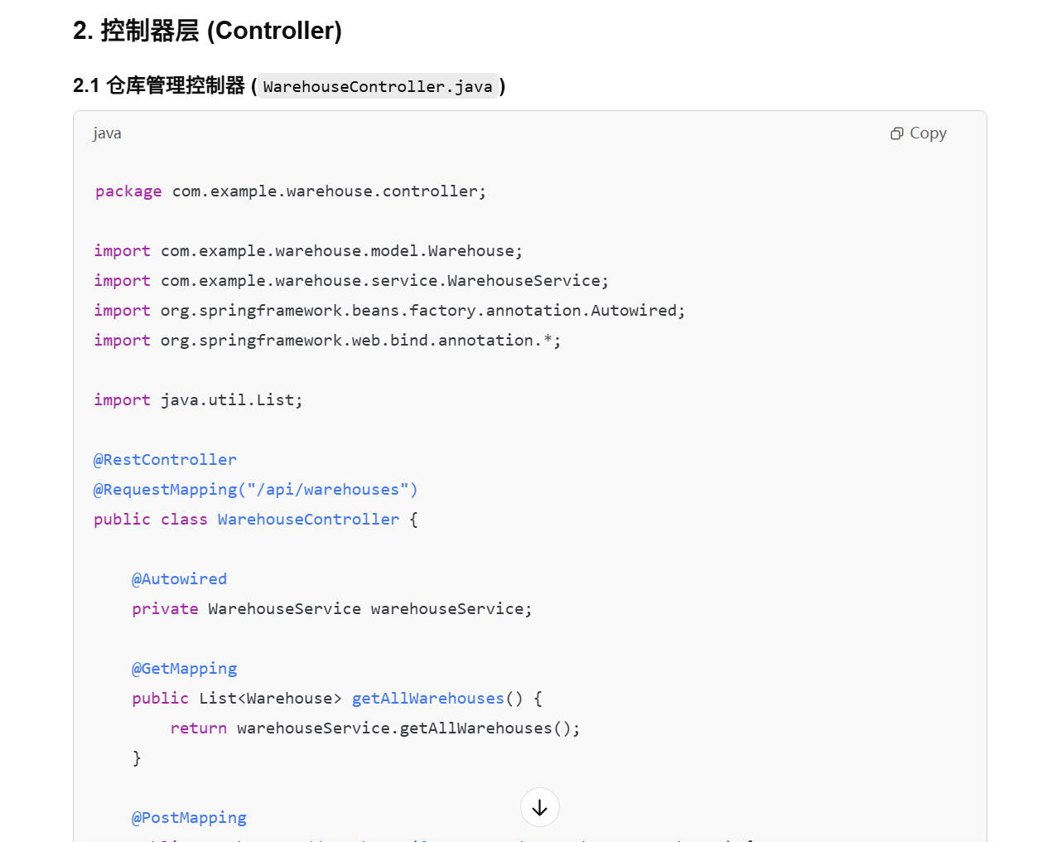Click the java.util.List import line
Screen dimensions: 1052x842
point(198,400)
